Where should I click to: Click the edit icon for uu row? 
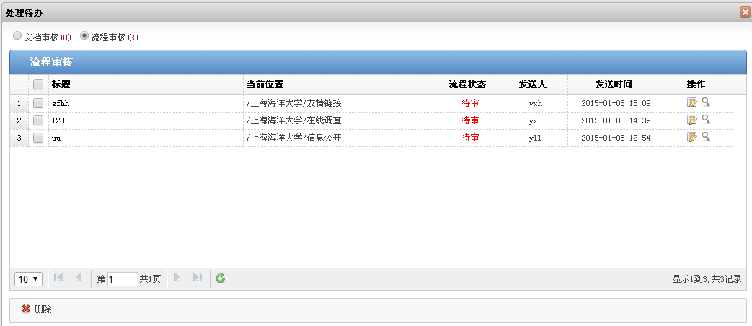692,137
